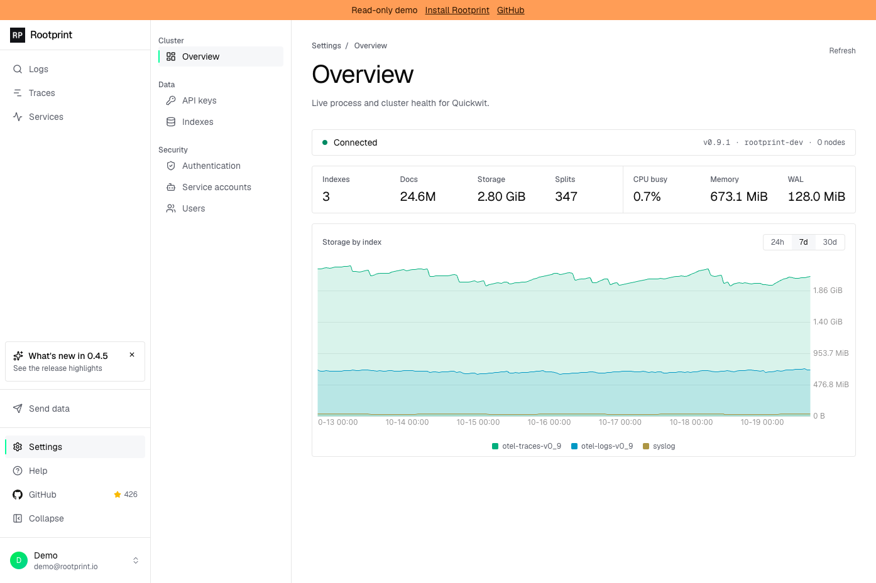Select Overview in the Cluster section
Image resolution: width=876 pixels, height=583 pixels.
click(221, 56)
